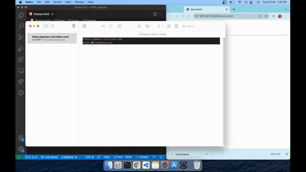Open the VS Code editor more actions menu
Screen dimensions: 306x172
(x=161, y=14)
